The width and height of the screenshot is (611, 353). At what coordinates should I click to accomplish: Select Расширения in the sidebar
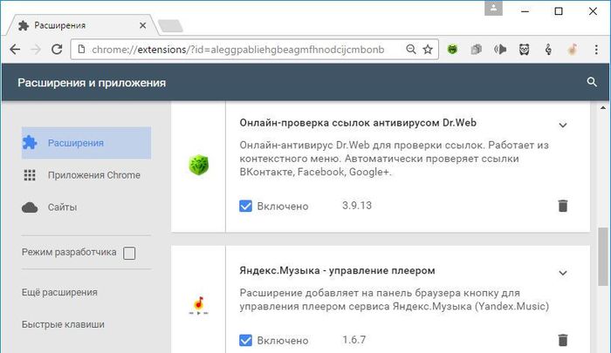tap(86, 143)
